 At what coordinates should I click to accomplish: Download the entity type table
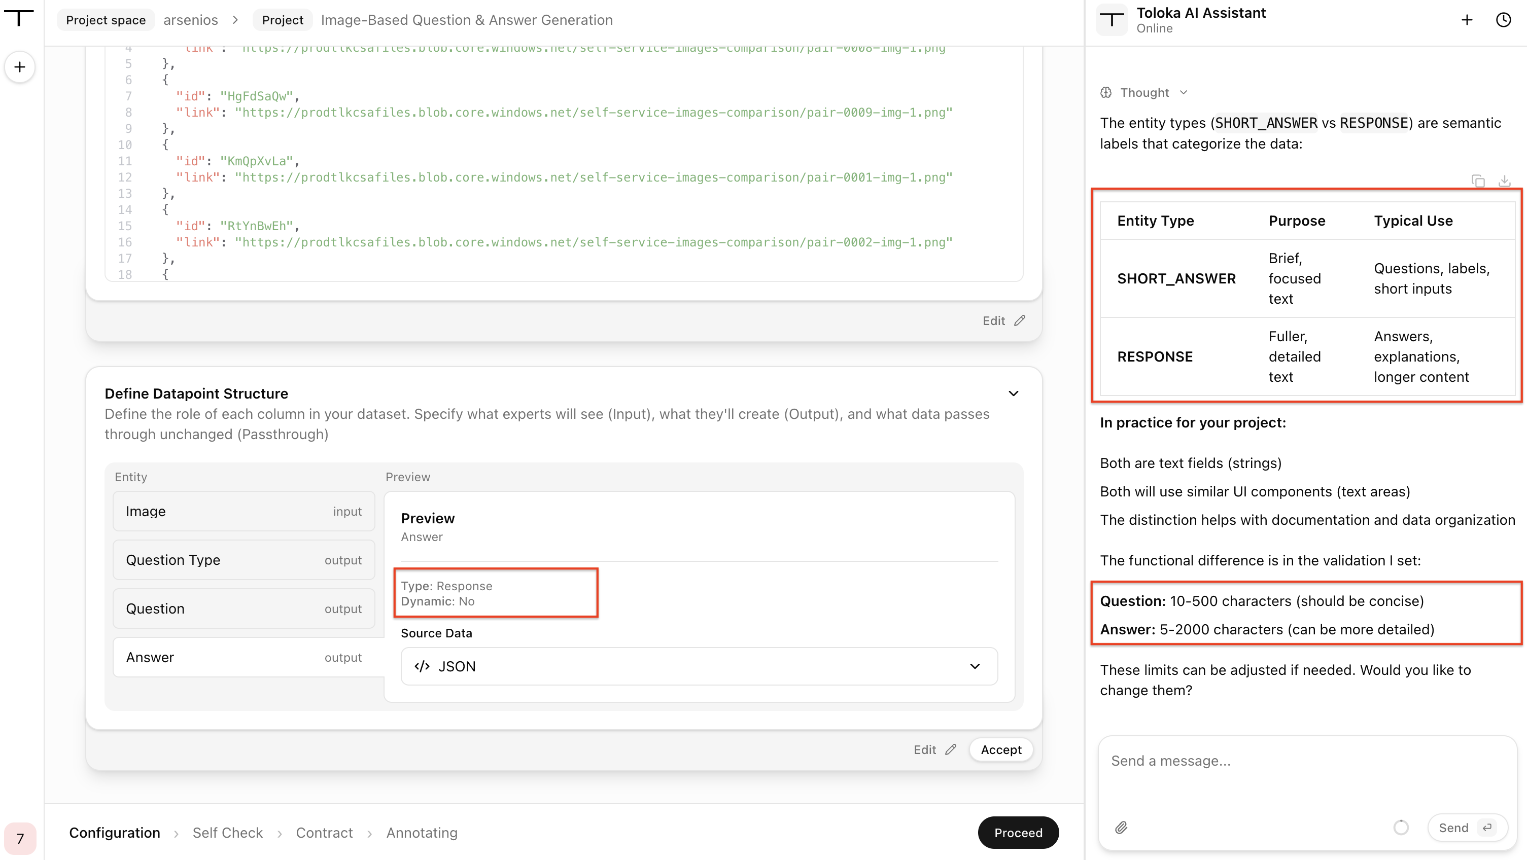tap(1504, 181)
